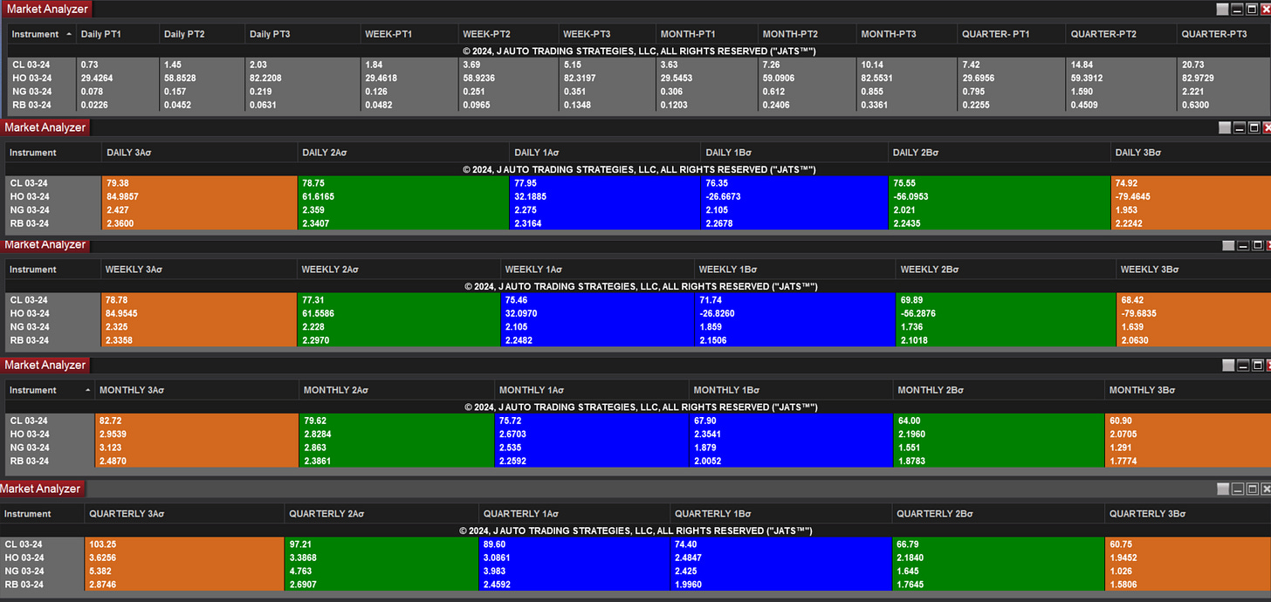Sort by the WEEKLY 1Aσ column header

point(598,270)
